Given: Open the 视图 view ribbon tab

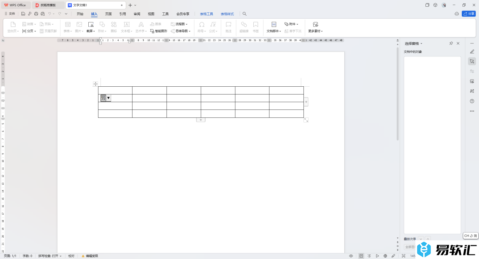Looking at the screenshot, I should pyautogui.click(x=151, y=14).
